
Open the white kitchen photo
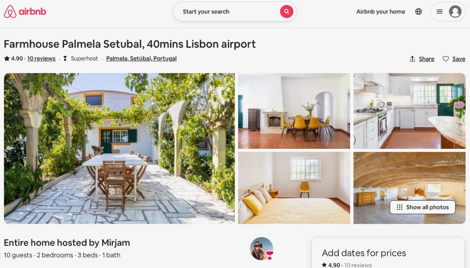click(x=409, y=111)
